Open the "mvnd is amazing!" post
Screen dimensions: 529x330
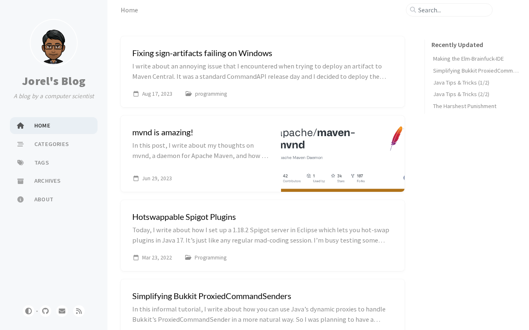pos(162,132)
